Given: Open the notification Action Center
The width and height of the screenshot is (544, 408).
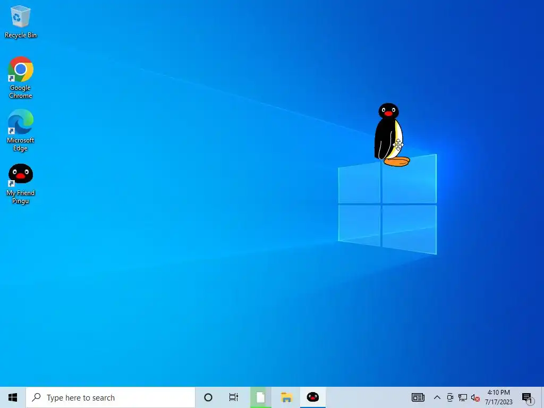Looking at the screenshot, I should tap(528, 397).
